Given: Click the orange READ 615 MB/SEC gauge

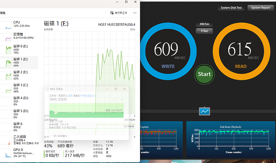Looking at the screenshot, I should tap(241, 51).
